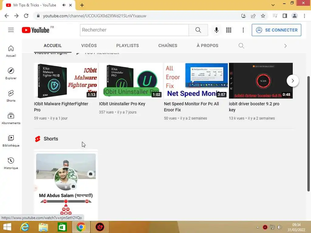
Task: Open the YouTube apps grid
Action: [x=229, y=30]
